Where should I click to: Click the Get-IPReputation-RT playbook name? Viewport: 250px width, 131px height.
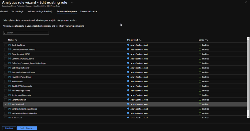(x=21, y=68)
